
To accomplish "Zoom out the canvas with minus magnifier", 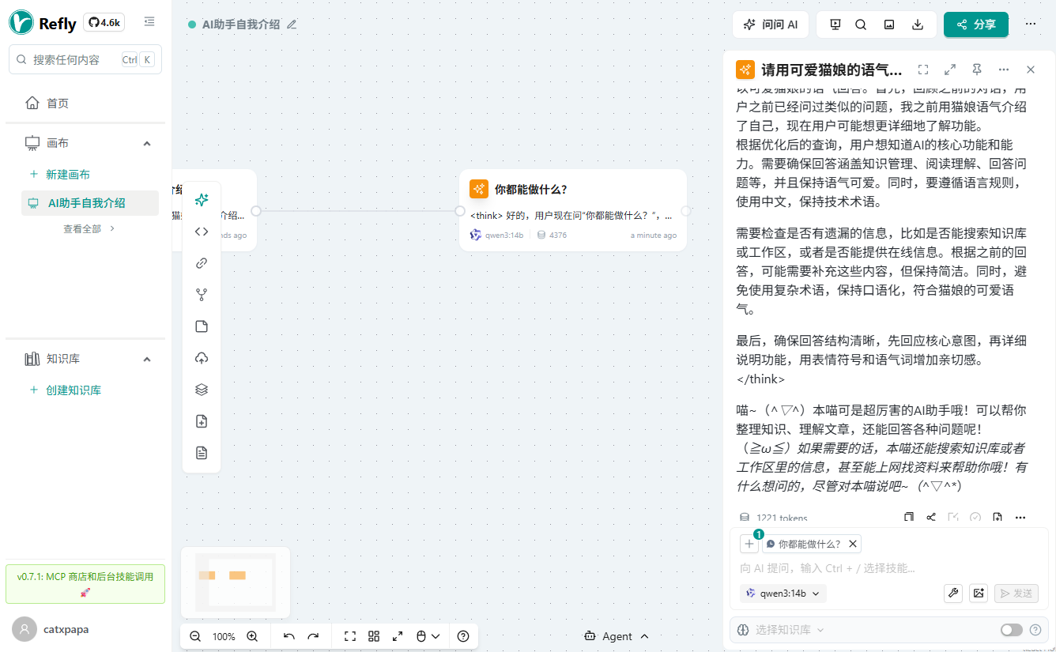I will click(x=195, y=636).
